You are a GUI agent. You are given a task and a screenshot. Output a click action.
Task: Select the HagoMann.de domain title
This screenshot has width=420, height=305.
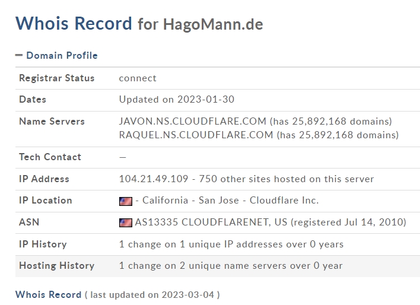[213, 24]
